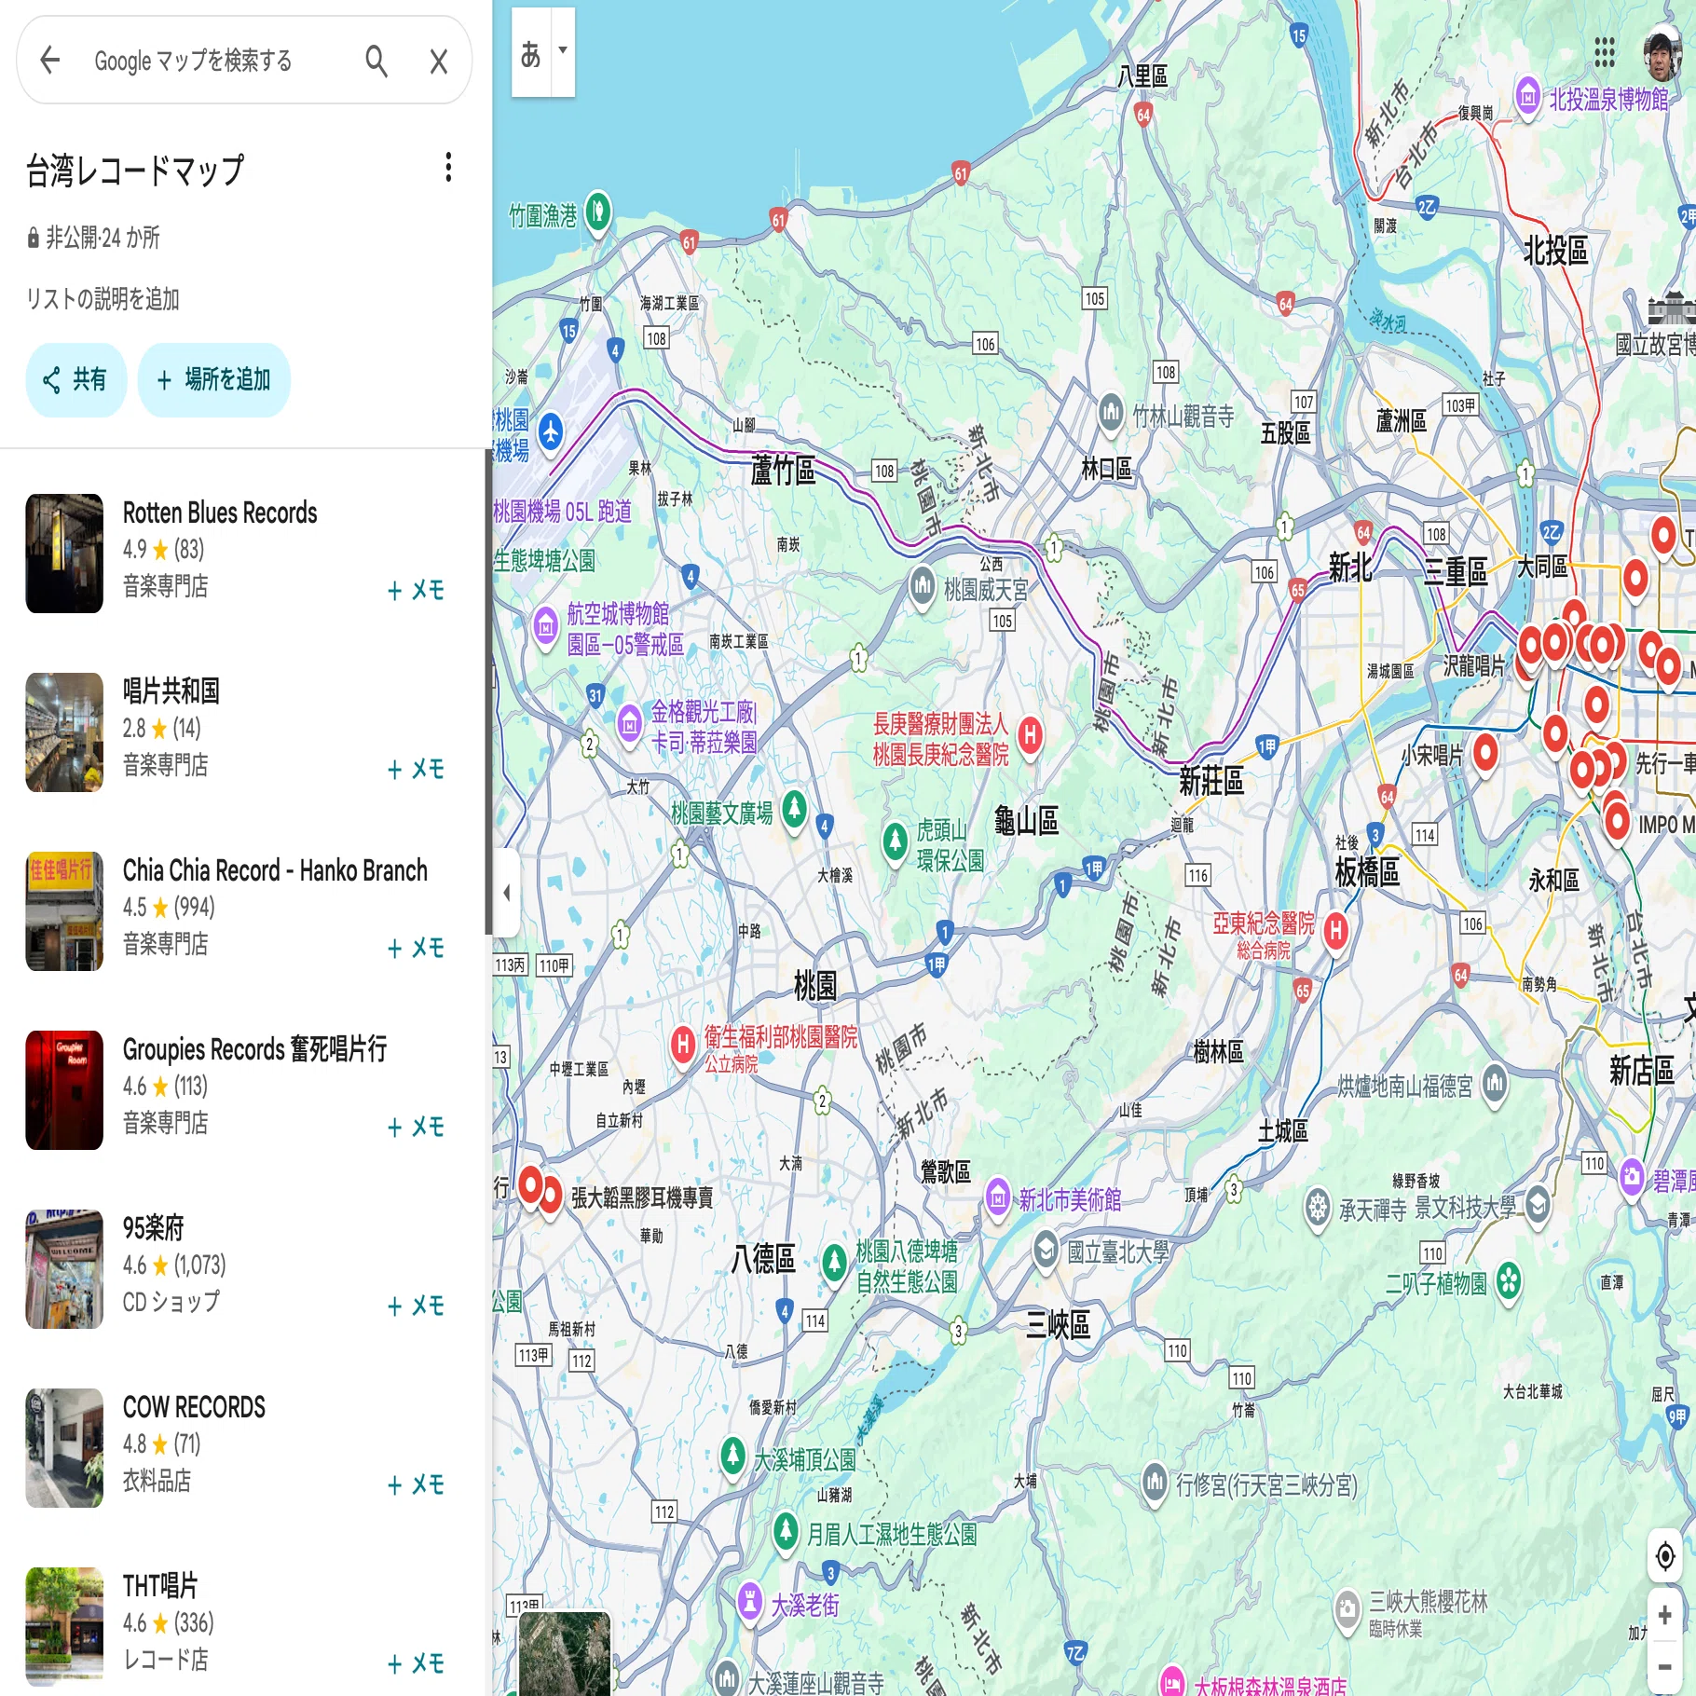Collapse the side panel with arrow tab

(506, 893)
